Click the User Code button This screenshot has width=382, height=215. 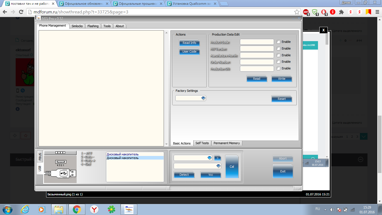(189, 52)
